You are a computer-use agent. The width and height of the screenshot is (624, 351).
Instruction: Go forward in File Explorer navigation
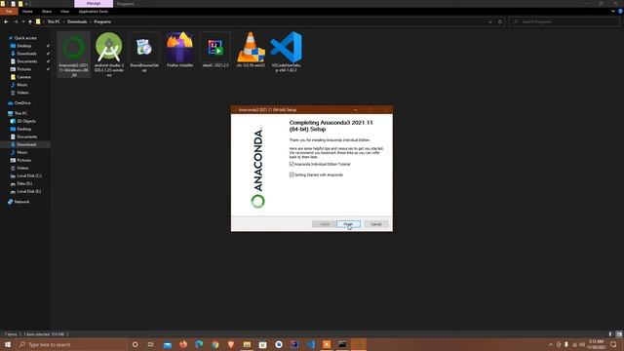16,21
